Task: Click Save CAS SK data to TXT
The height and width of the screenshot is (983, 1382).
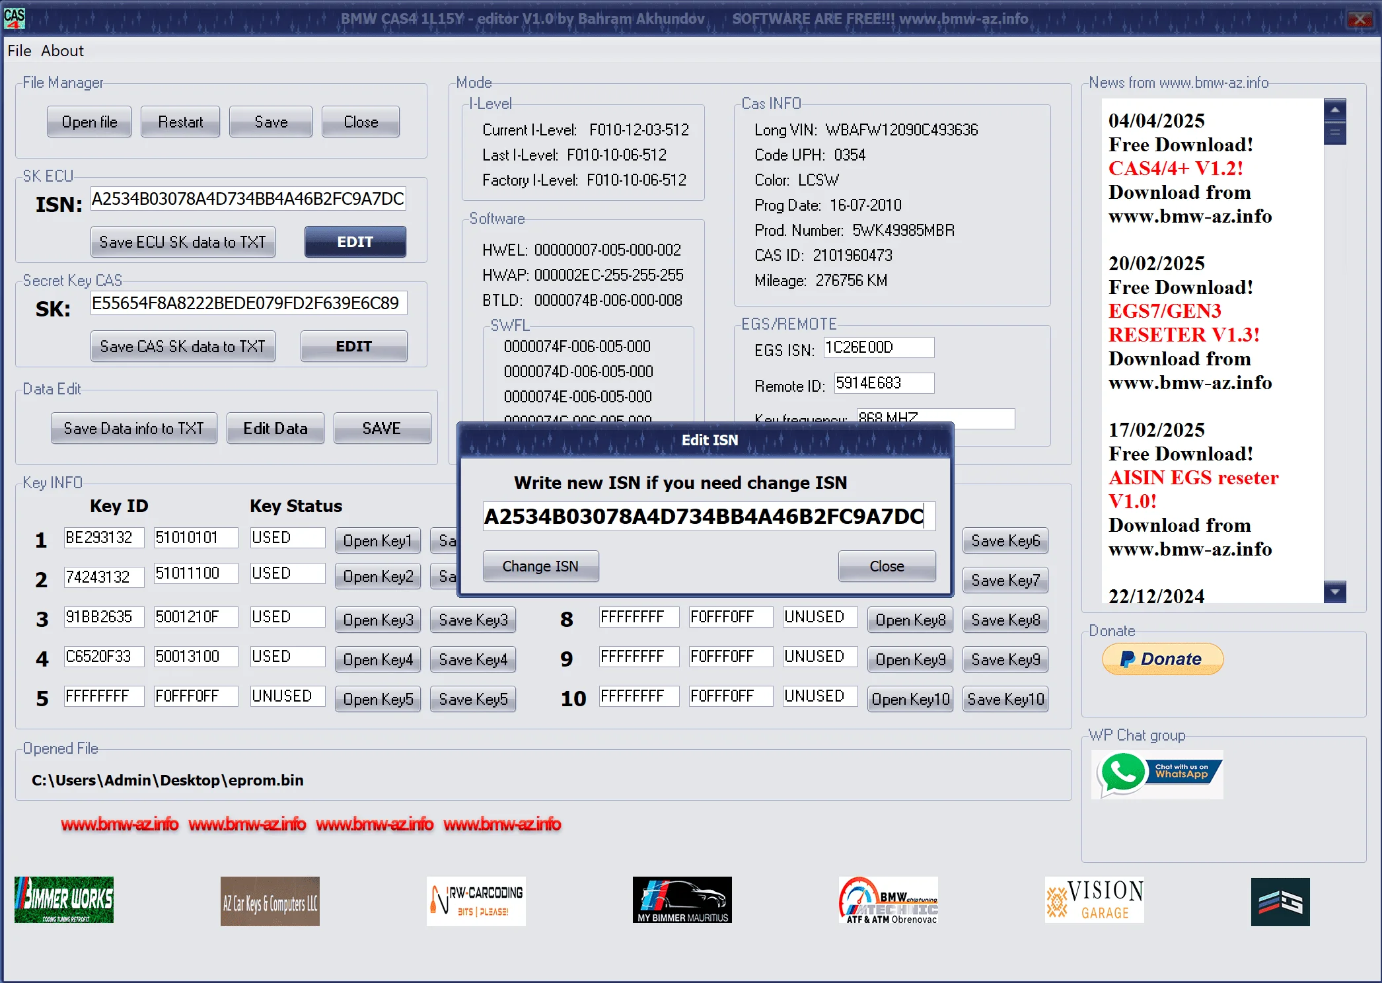Action: (x=183, y=346)
